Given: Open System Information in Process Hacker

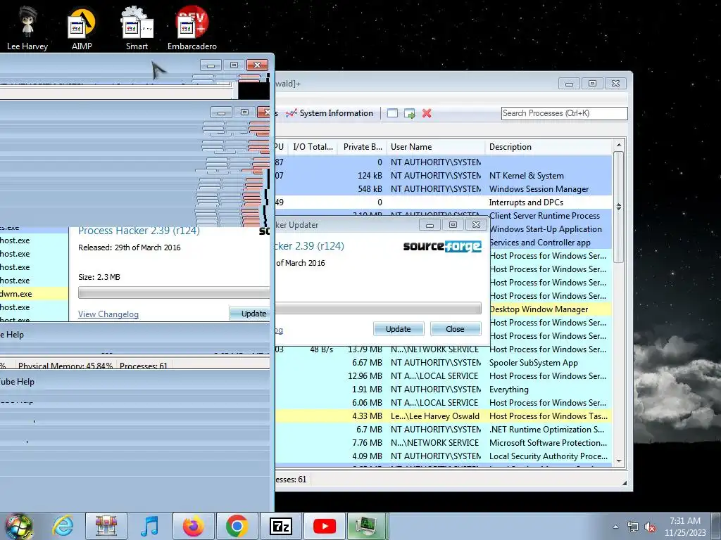Looking at the screenshot, I should (x=330, y=113).
